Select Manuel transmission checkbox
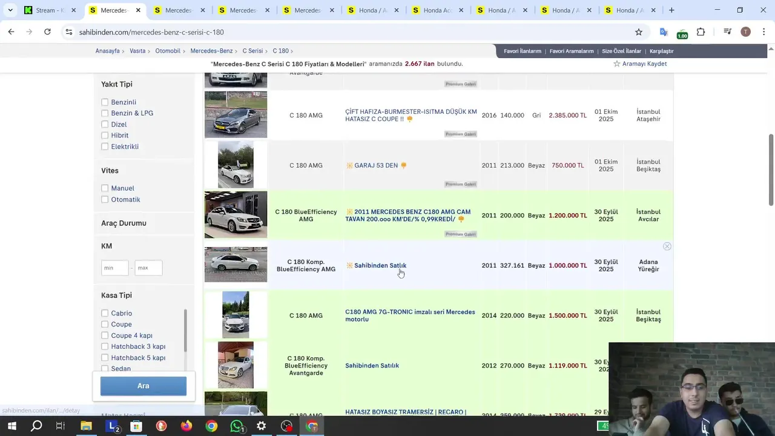 pyautogui.click(x=105, y=188)
